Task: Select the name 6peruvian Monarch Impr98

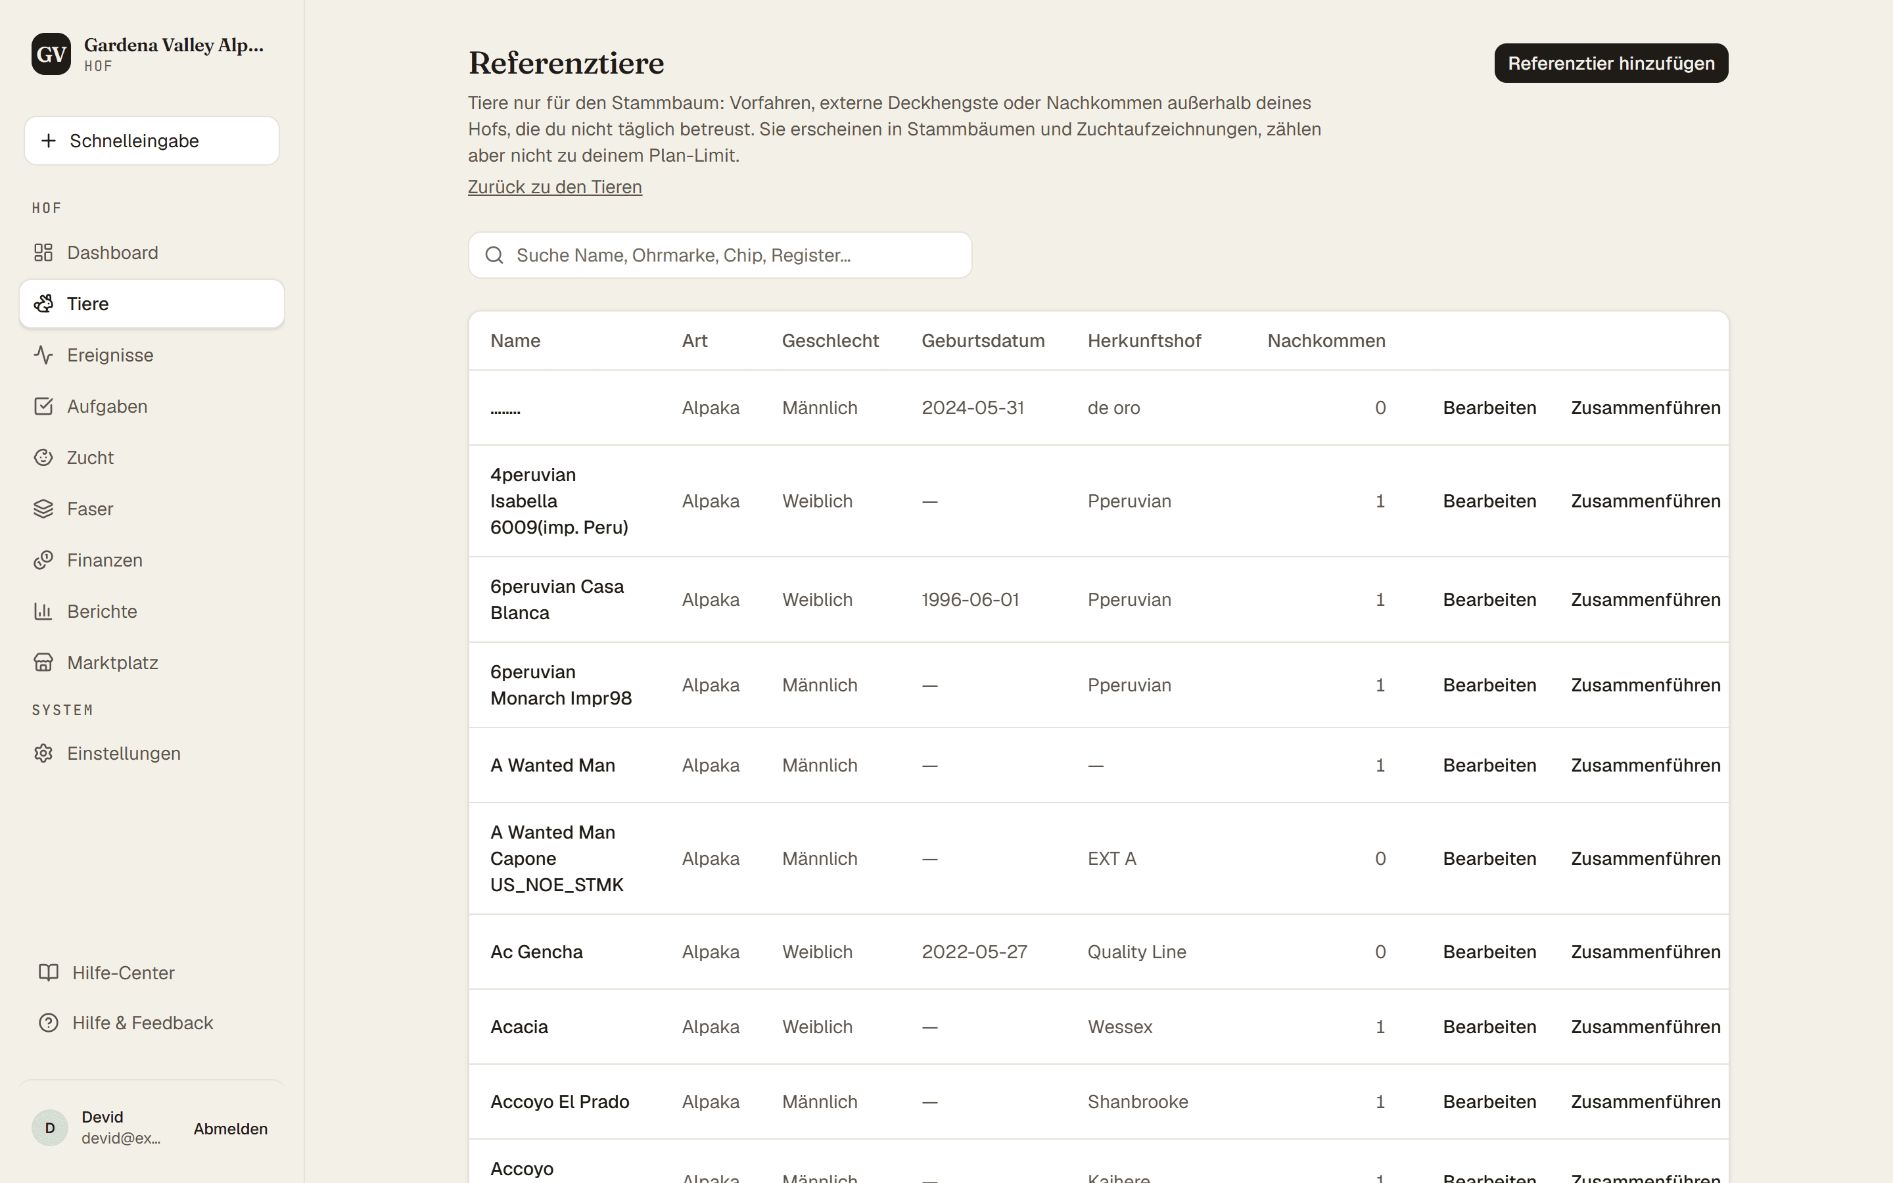Action: 561,685
